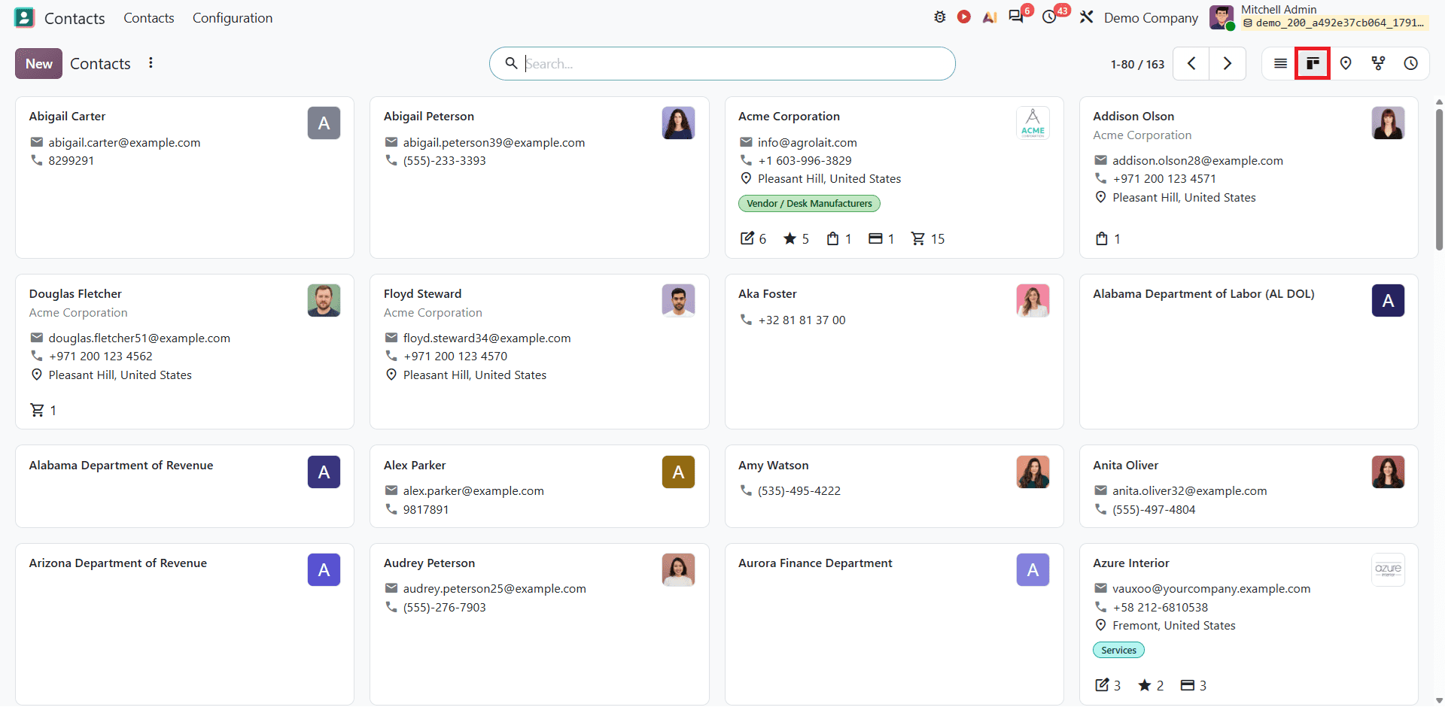Viewport: 1445px width, 707px height.
Task: Click anita.oliver32@example.com email
Action: pos(1189,490)
